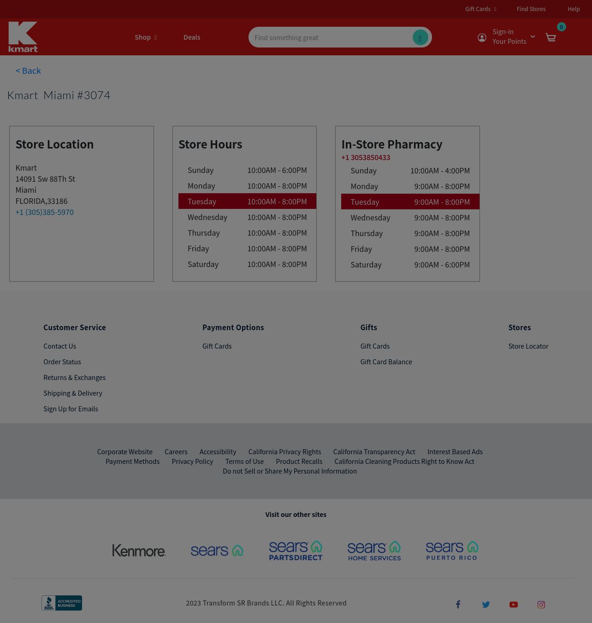The width and height of the screenshot is (592, 623).
Task: Open Returns & Exchanges link
Action: click(74, 377)
